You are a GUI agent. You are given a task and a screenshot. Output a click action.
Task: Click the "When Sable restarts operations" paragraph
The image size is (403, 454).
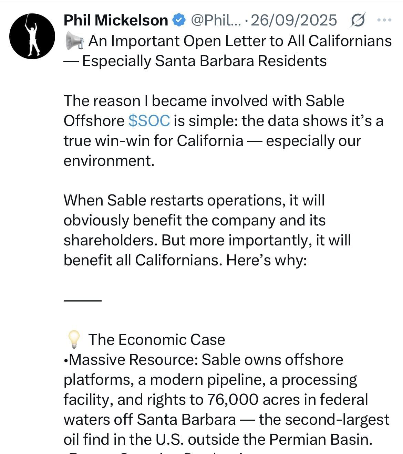point(194,200)
